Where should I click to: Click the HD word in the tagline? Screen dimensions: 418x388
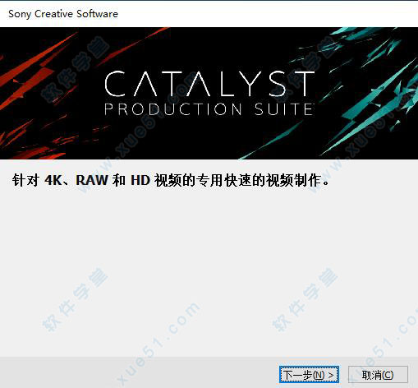[140, 180]
